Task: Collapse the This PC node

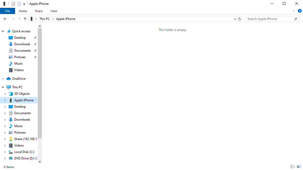Action: [x=3, y=87]
